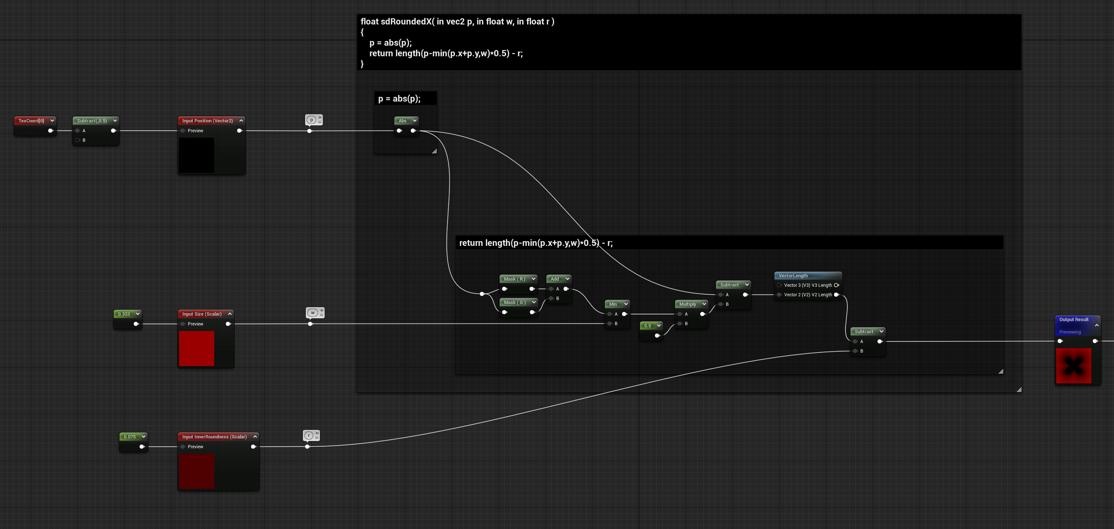Click the reroute dot before the Mask nodes

(482, 294)
